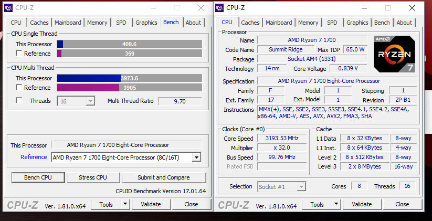
Task: Click the Core Speed value field
Action: [282, 138]
